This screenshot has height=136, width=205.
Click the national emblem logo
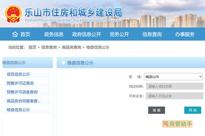point(13,14)
